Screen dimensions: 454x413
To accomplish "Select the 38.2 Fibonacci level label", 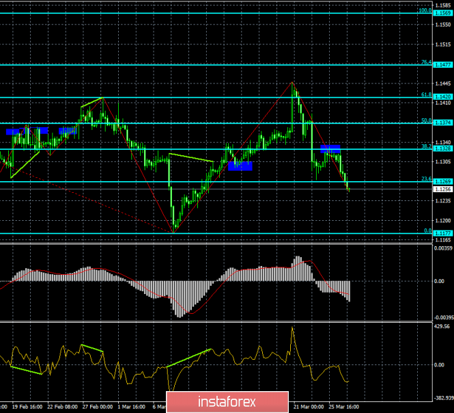I will coord(425,146).
